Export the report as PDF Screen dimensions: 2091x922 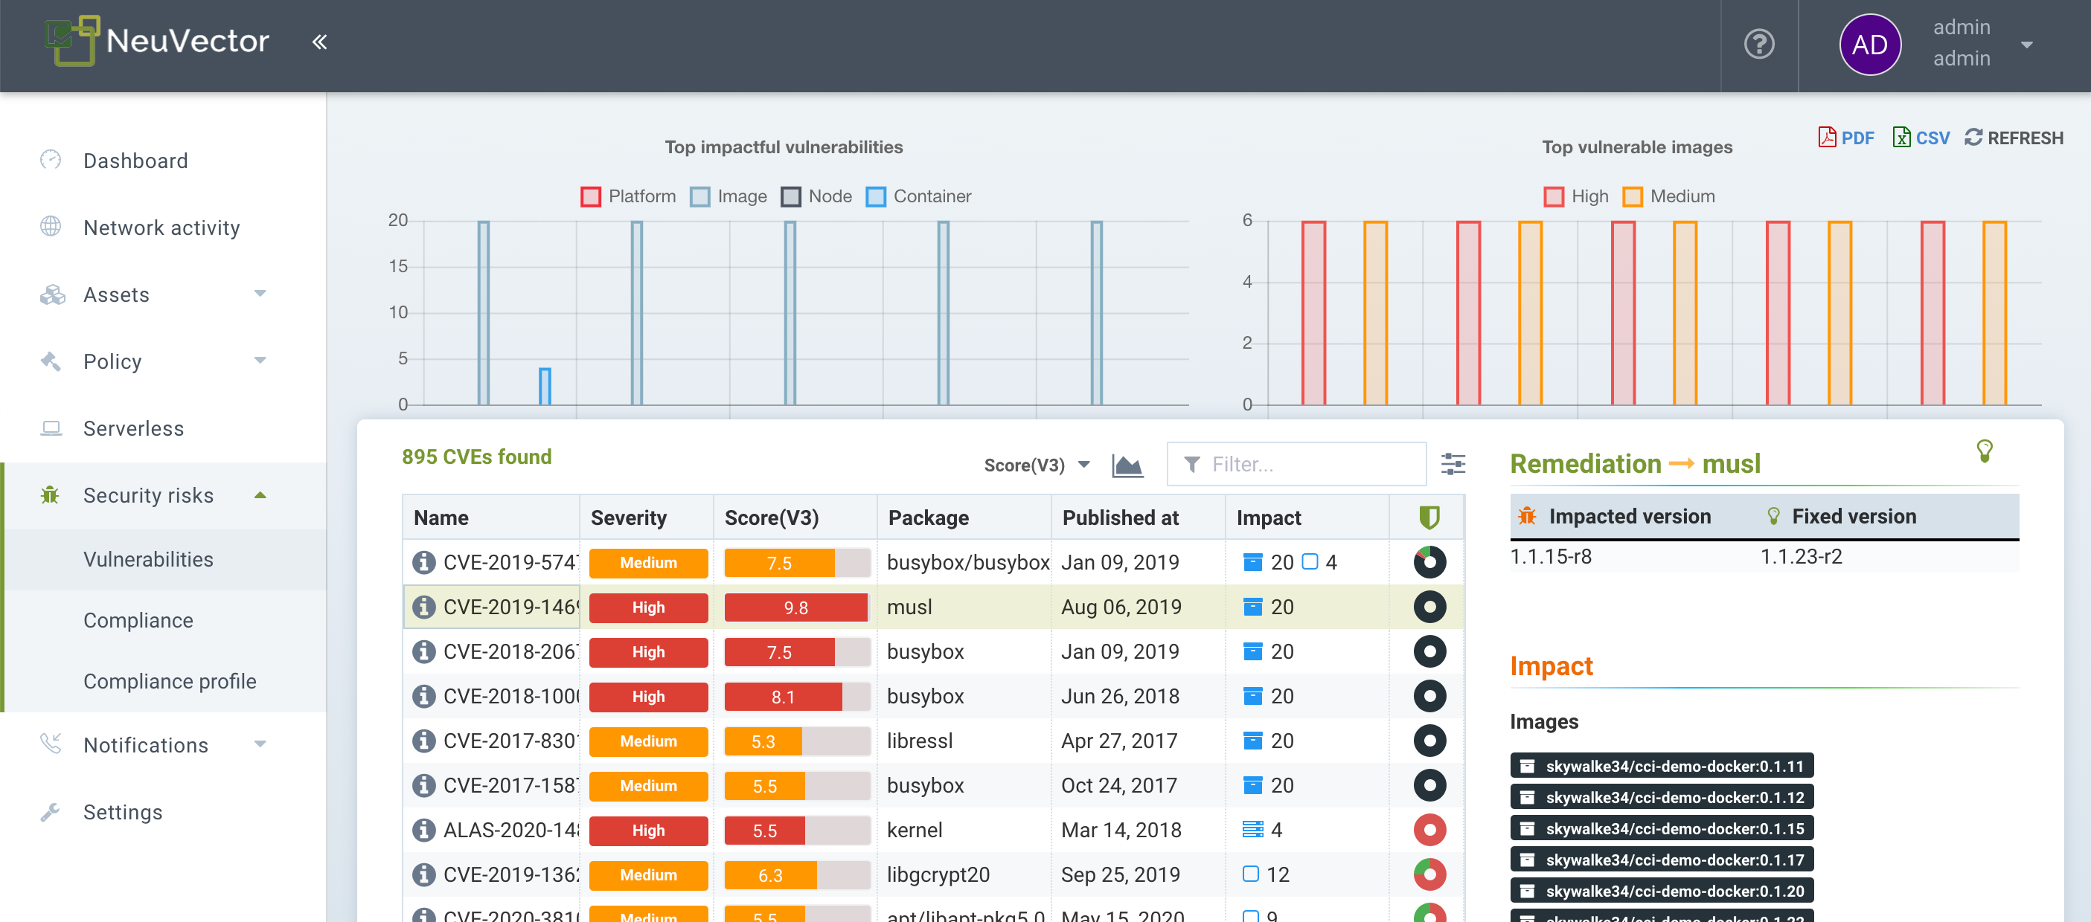pyautogui.click(x=1846, y=138)
